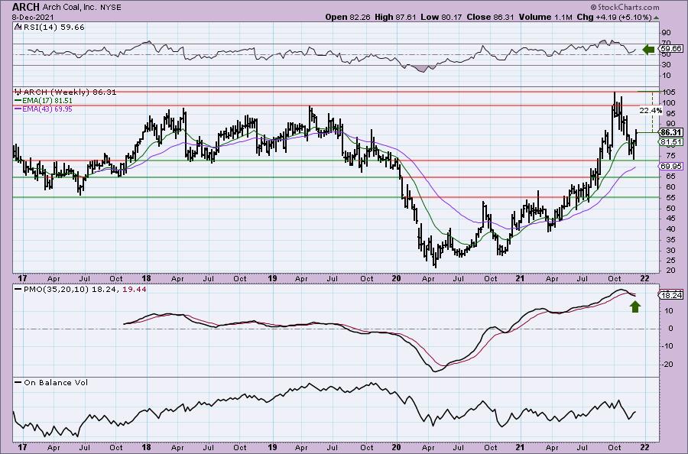Click the High 87.61 value

click(x=394, y=17)
